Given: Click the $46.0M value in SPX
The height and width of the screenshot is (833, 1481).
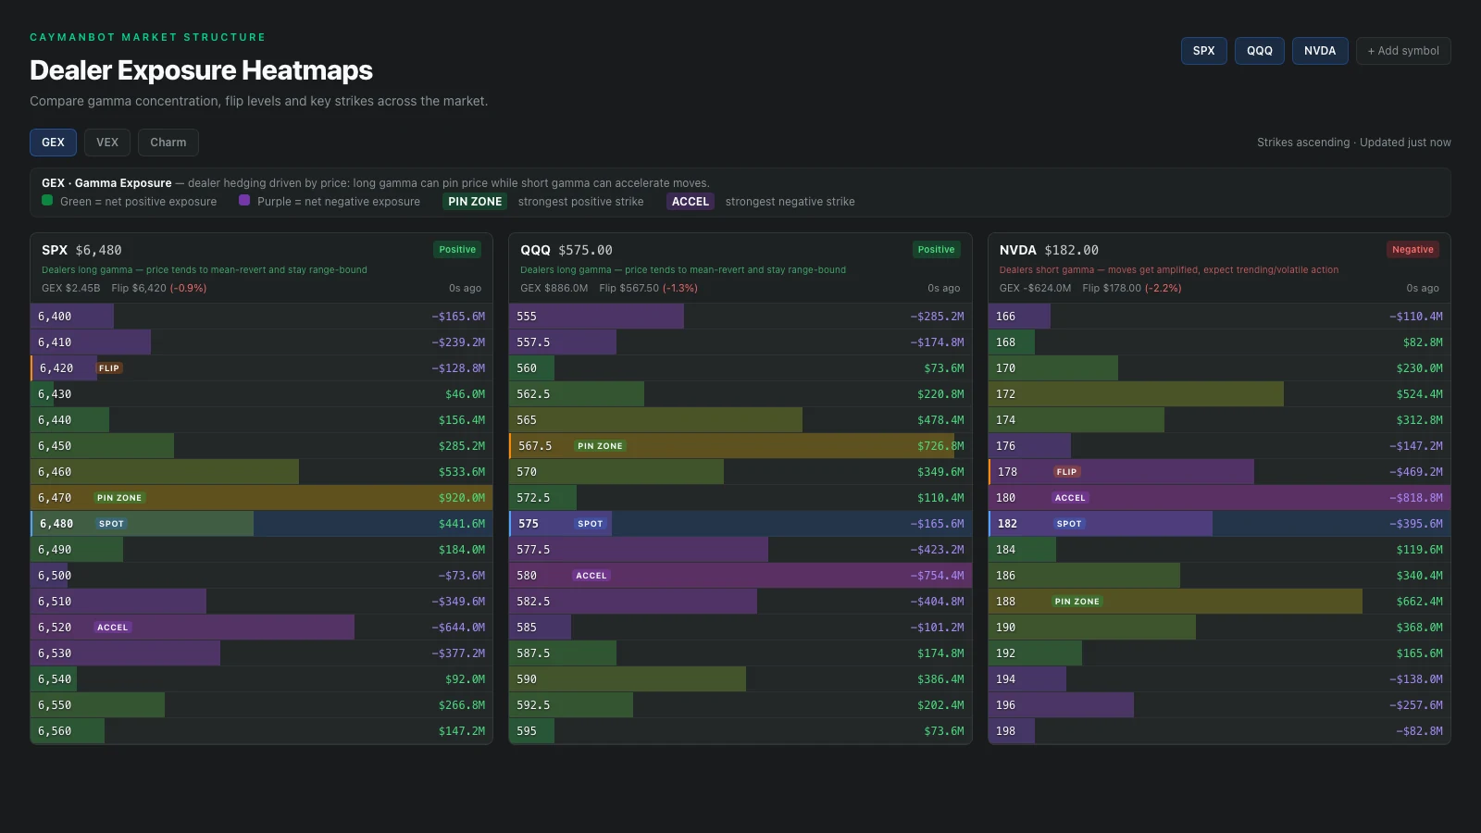Looking at the screenshot, I should 465,394.
